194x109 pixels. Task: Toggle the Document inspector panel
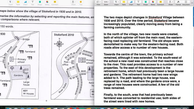[x=186, y=3]
